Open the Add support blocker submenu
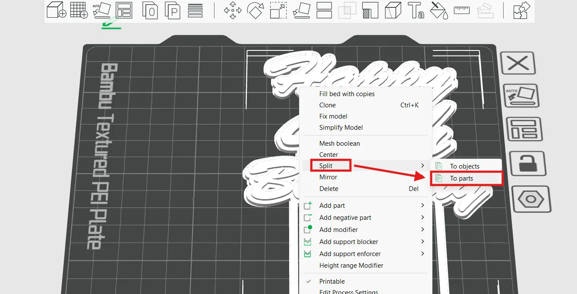 tap(348, 242)
